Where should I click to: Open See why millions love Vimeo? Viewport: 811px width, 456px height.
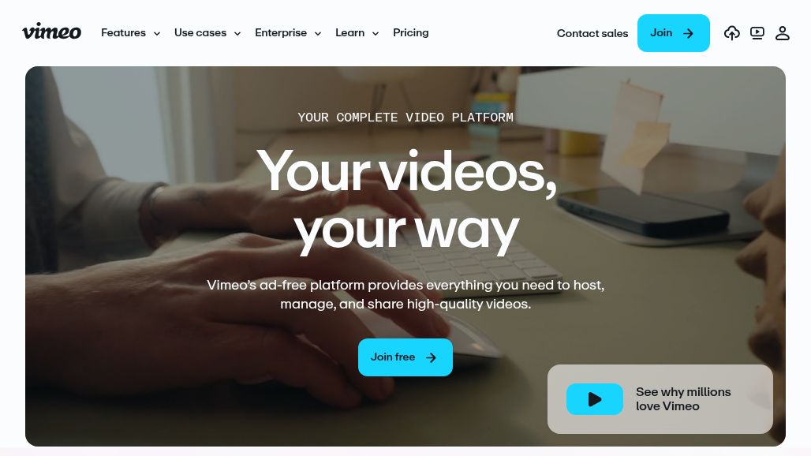click(683, 399)
